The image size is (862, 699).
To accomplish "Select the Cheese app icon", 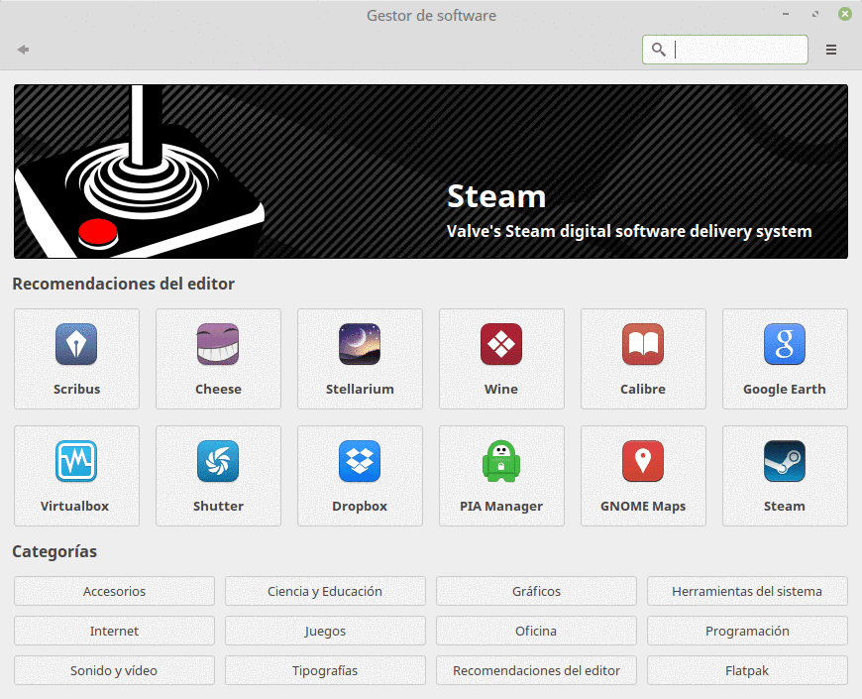I will pos(218,345).
